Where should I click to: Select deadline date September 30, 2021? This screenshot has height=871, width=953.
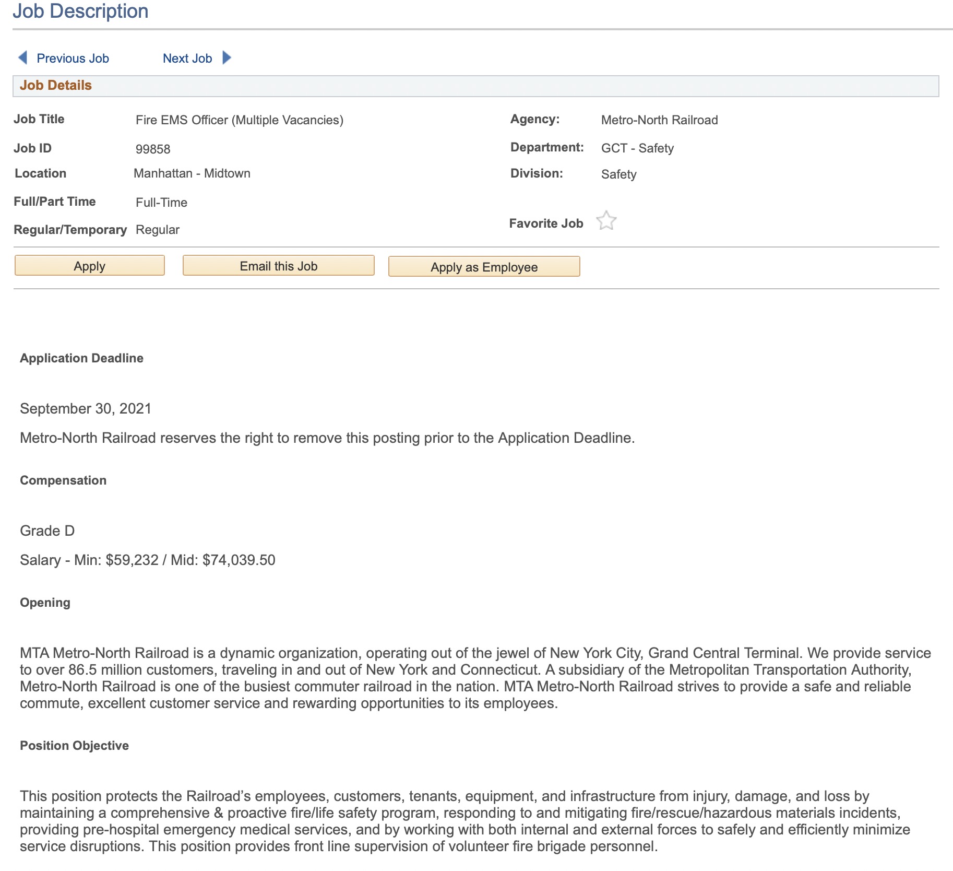click(86, 408)
